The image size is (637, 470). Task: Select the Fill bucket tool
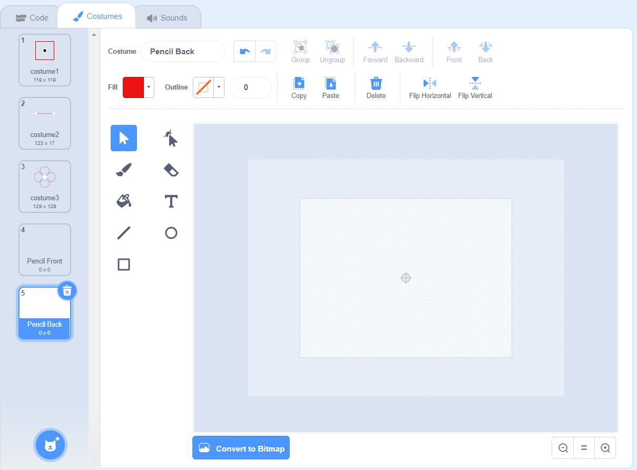pyautogui.click(x=124, y=201)
